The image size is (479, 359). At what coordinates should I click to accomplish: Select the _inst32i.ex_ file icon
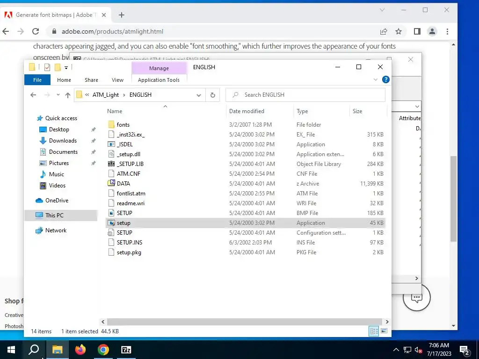click(111, 134)
